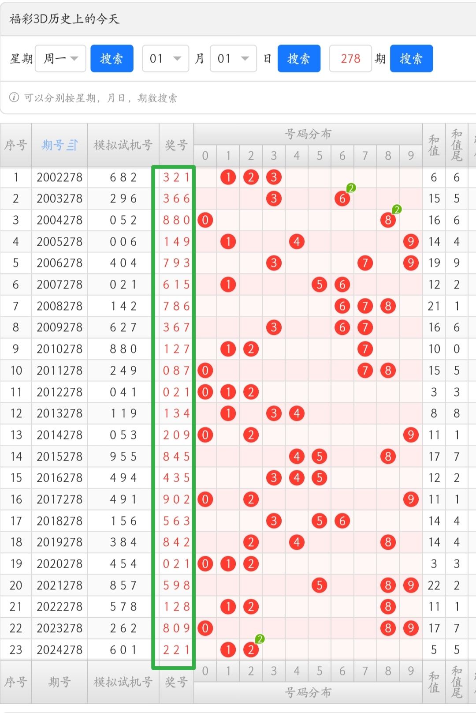Click red ball 6 in the 2003278 row
The height and width of the screenshot is (713, 476).
(342, 199)
